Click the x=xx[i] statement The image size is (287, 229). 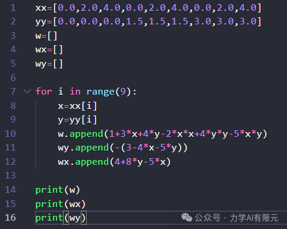pos(77,106)
